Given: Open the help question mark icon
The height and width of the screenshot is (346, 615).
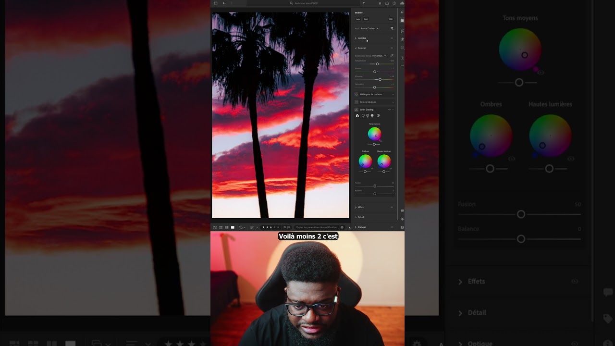Looking at the screenshot, I should click(394, 3).
